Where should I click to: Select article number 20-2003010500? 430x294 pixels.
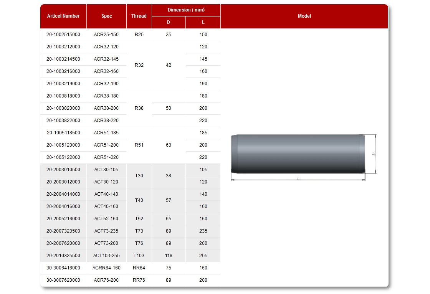[x=63, y=170]
